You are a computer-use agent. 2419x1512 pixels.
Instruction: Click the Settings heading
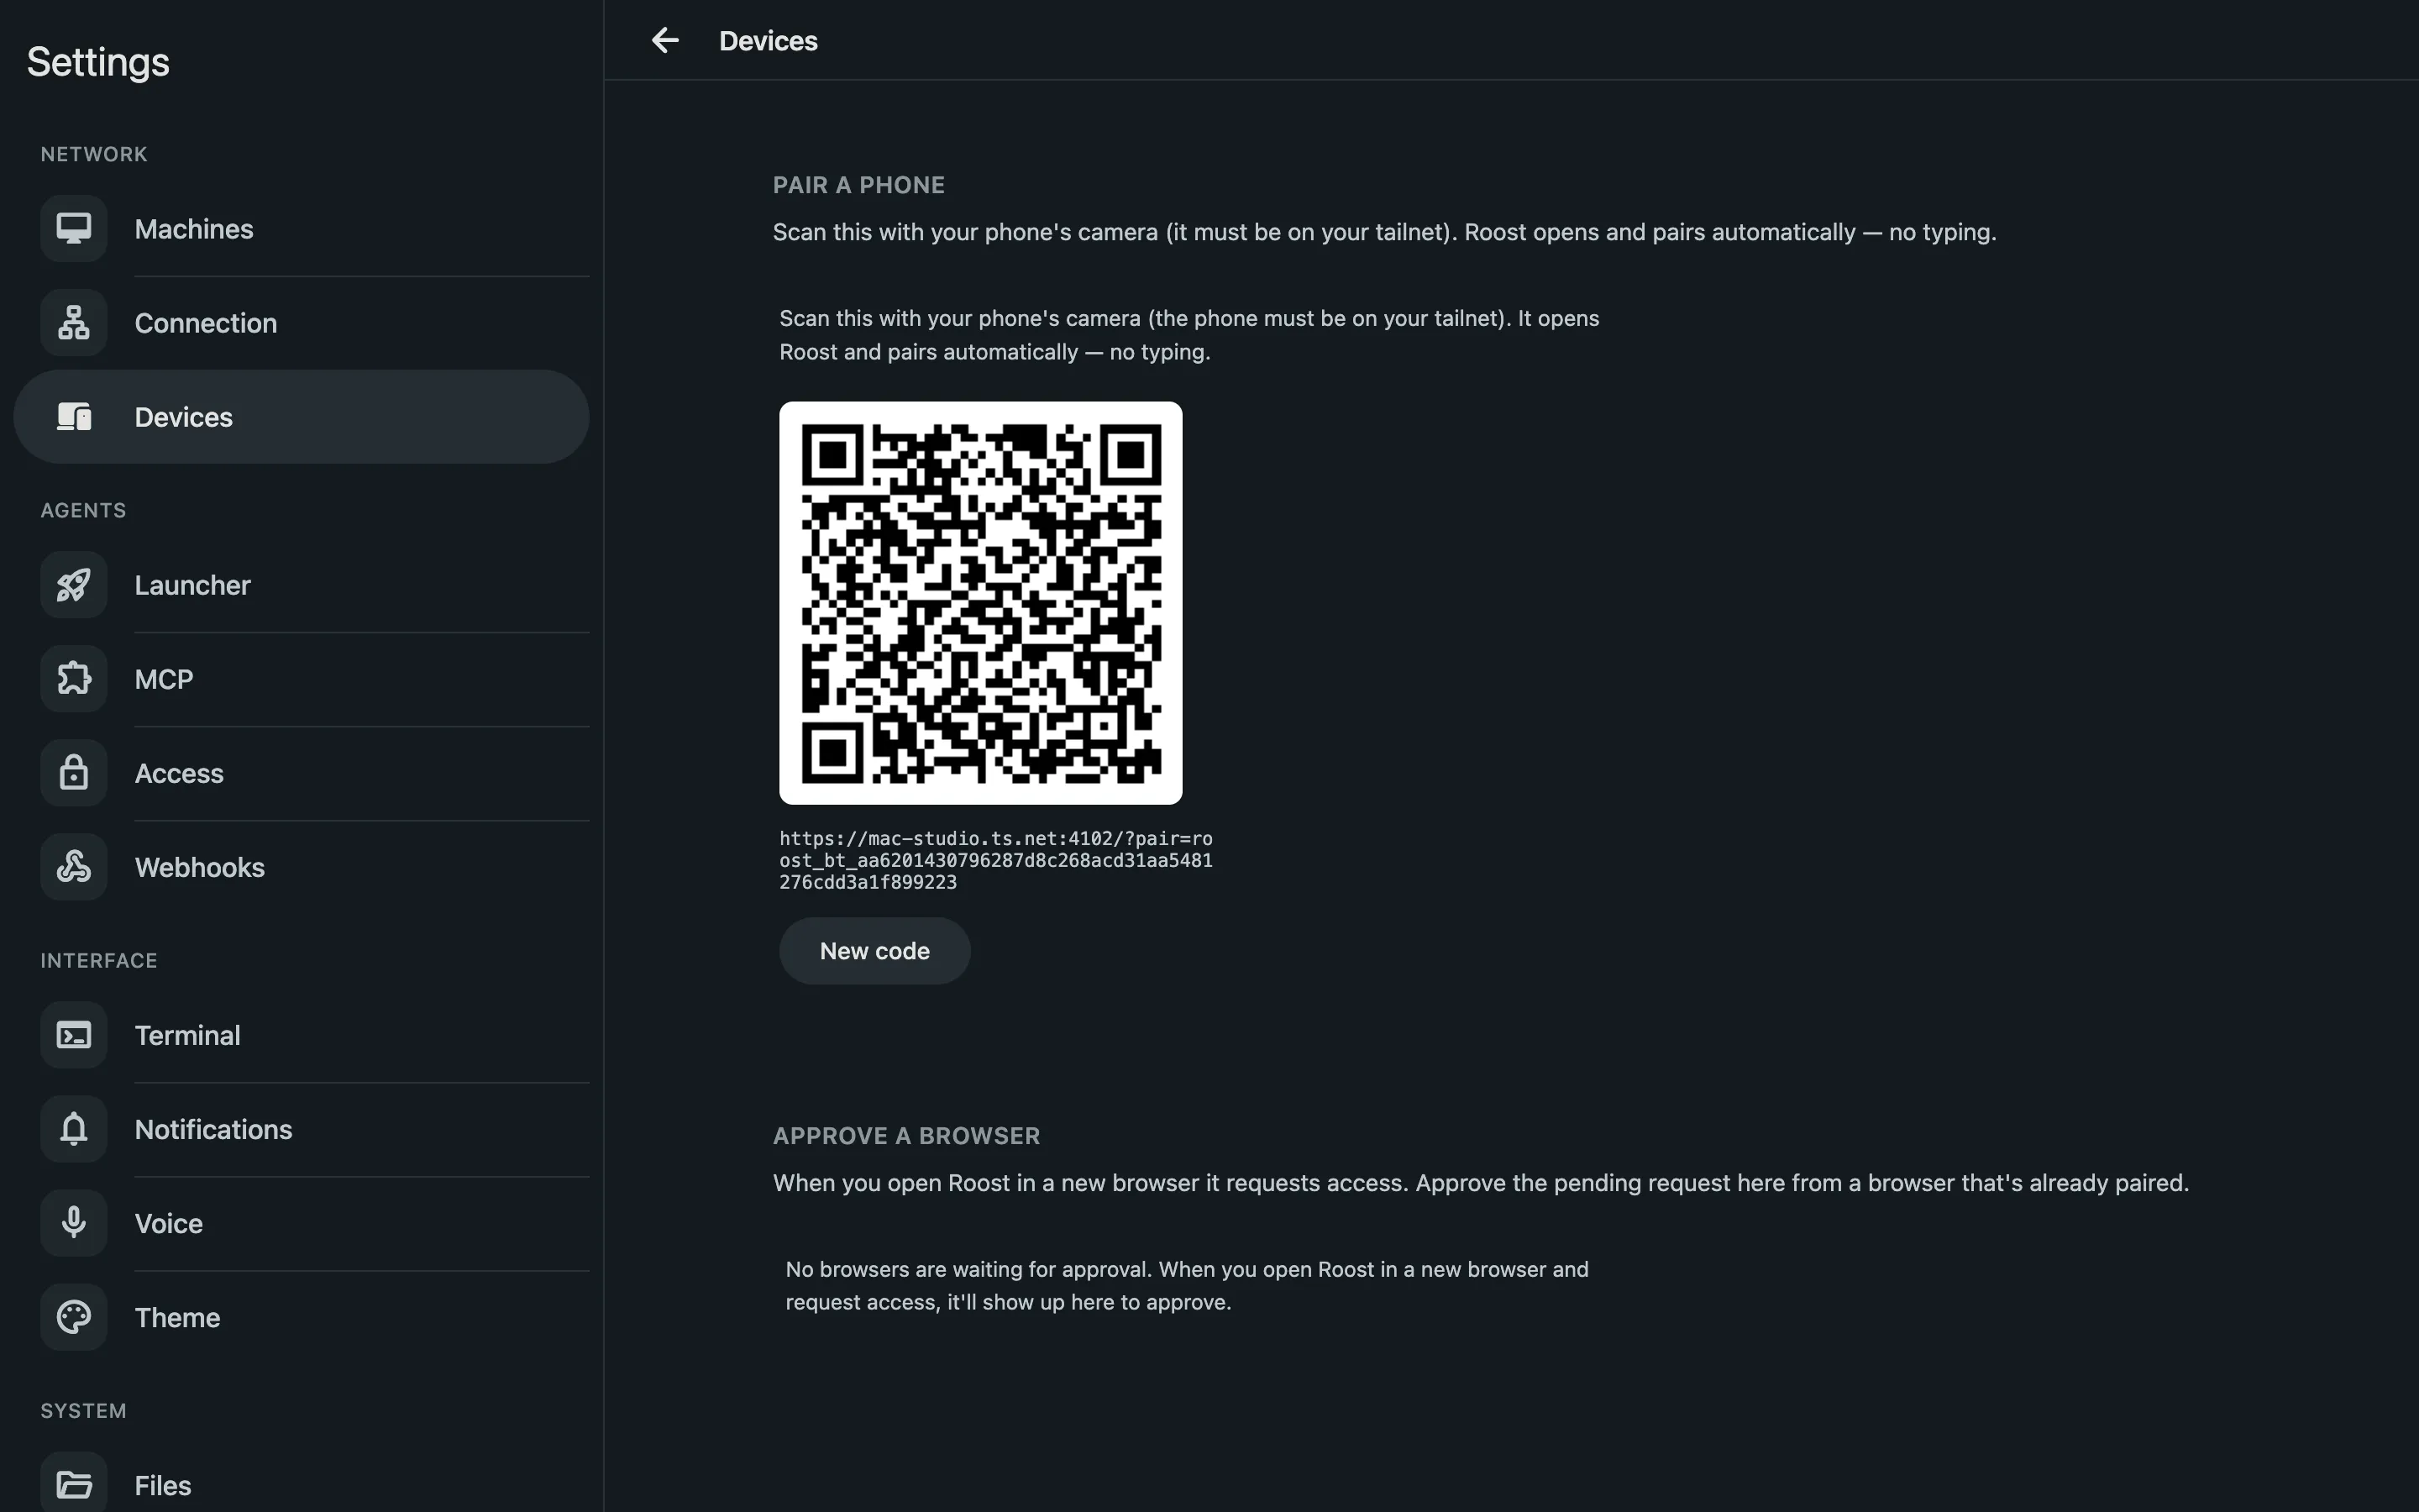(x=98, y=62)
